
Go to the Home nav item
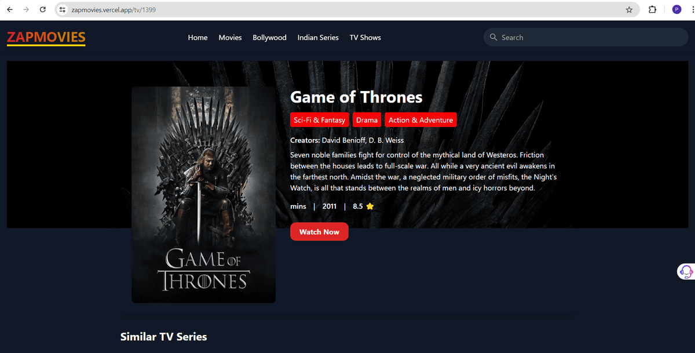(x=197, y=38)
